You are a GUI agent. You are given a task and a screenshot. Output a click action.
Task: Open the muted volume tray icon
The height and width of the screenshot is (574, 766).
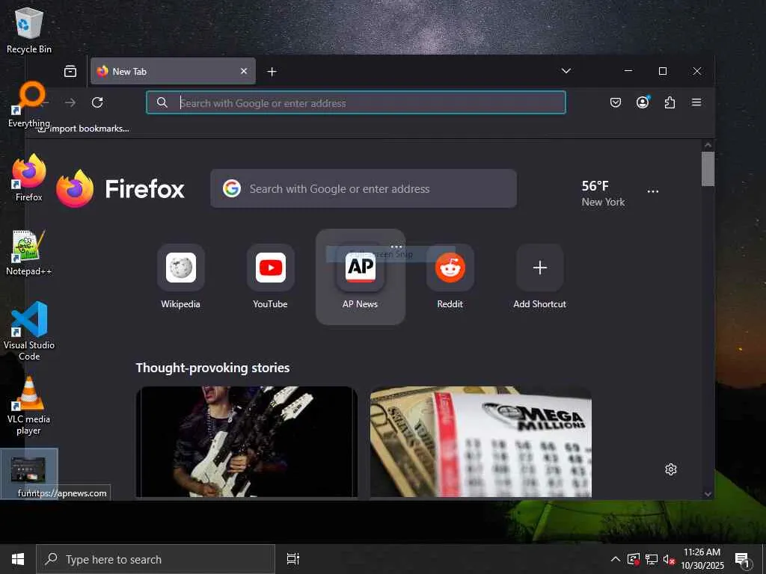(669, 559)
